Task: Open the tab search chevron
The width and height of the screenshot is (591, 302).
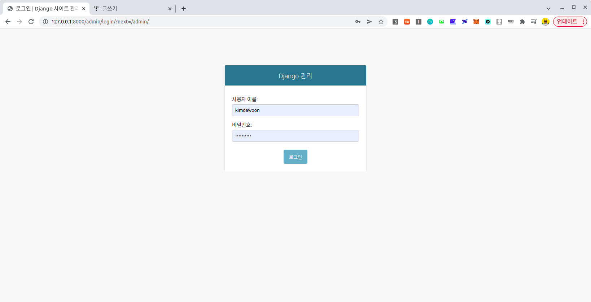Action: tap(548, 9)
